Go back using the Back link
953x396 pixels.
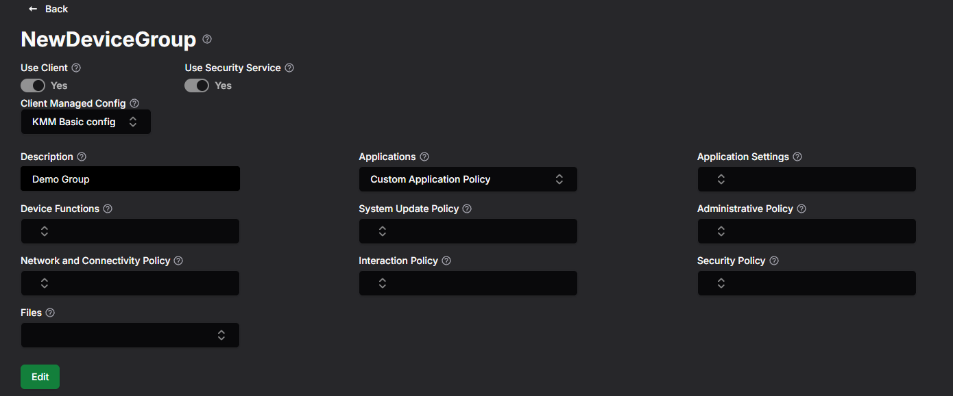[48, 9]
